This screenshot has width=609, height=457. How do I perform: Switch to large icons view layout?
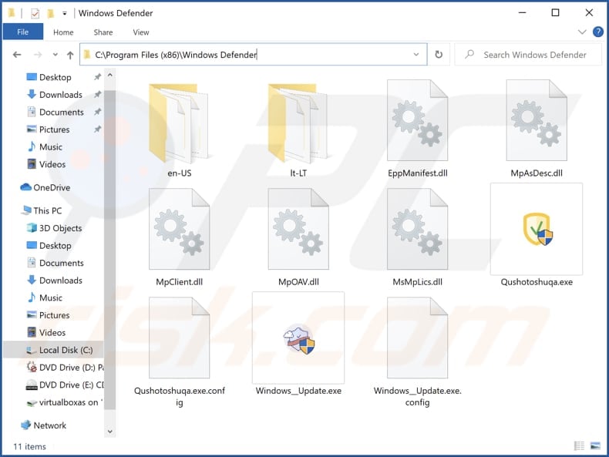click(x=595, y=445)
